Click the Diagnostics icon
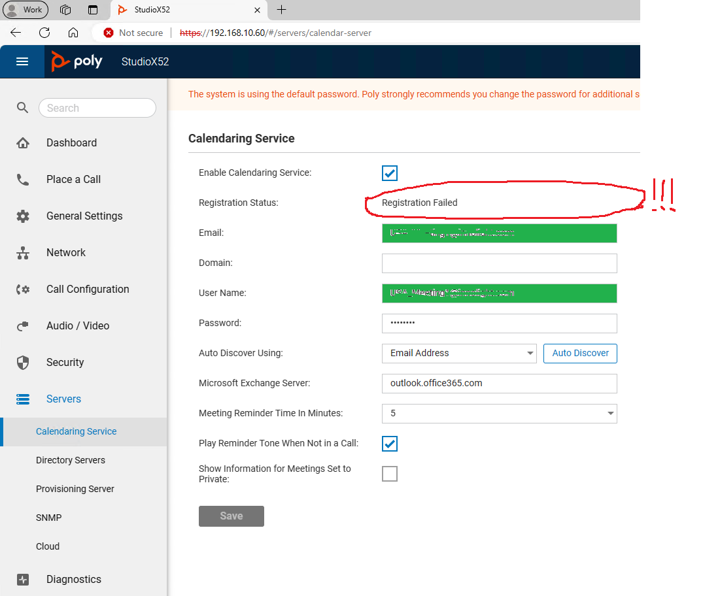This screenshot has height=596, width=703. coord(23,580)
